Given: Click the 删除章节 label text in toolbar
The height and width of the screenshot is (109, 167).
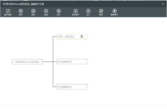Looking at the screenshot, I should 114,15.
